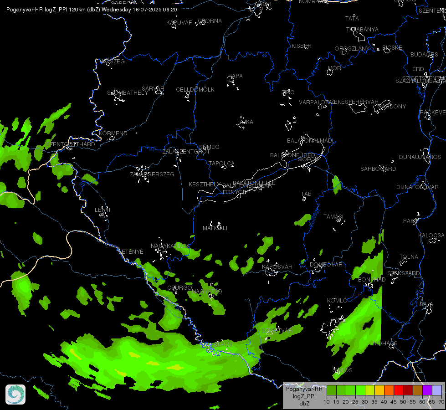Click the KOMLÓ city label
Screen dimensions: 446x410
[337, 301]
